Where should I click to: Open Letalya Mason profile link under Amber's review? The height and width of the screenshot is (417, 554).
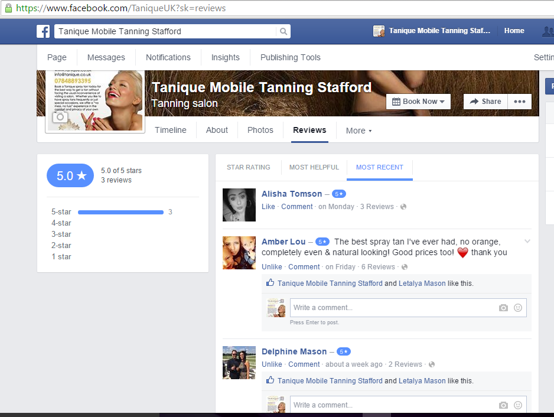click(422, 284)
